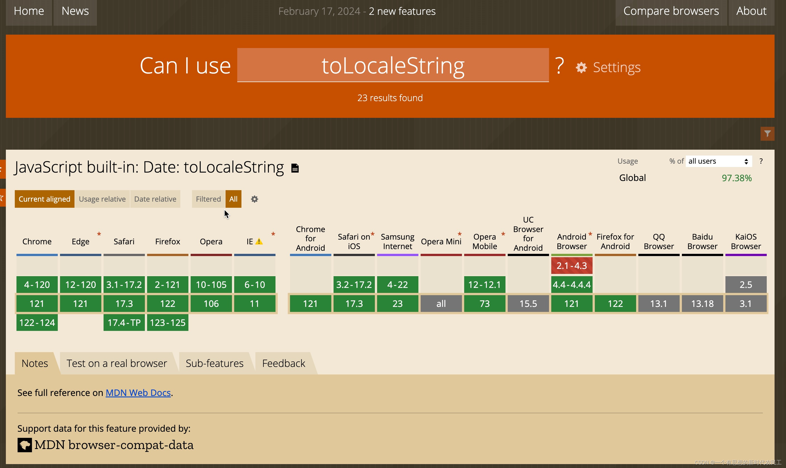This screenshot has width=786, height=468.
Task: Click the MDN Web Docs favicon icon
Action: click(25, 445)
